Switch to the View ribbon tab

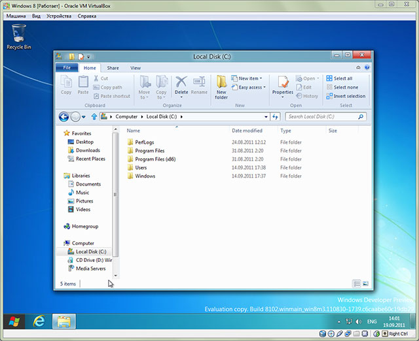point(136,68)
